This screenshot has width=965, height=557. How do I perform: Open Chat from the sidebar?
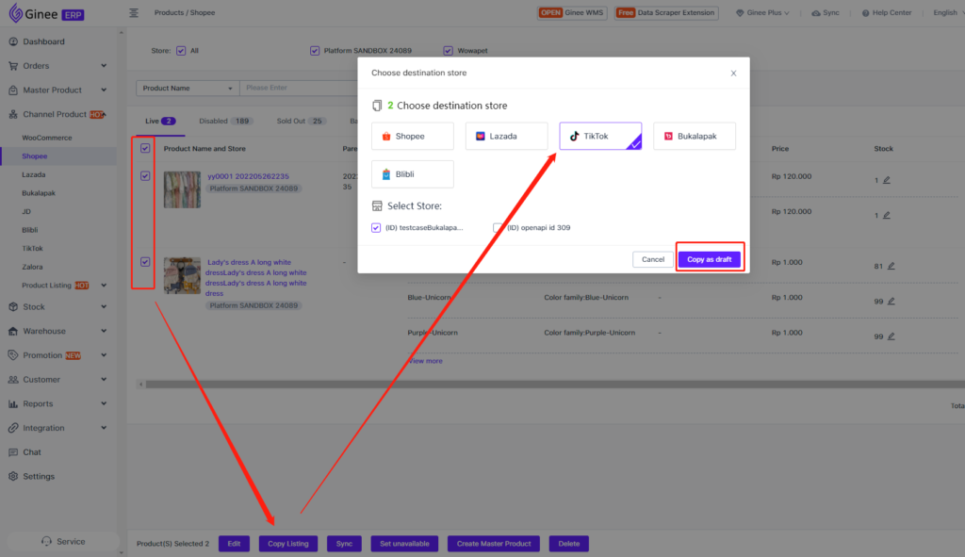click(32, 451)
